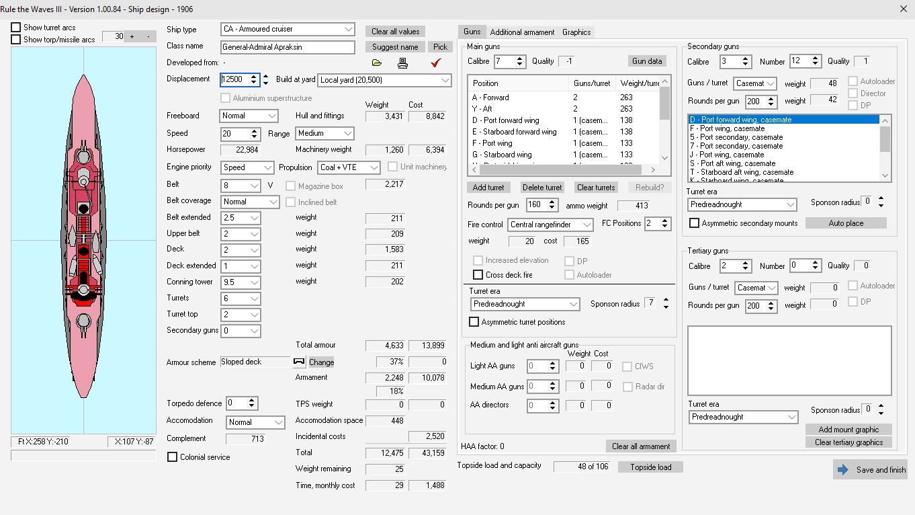Open the Accomodation dropdown
Image resolution: width=915 pixels, height=515 pixels.
click(x=255, y=422)
